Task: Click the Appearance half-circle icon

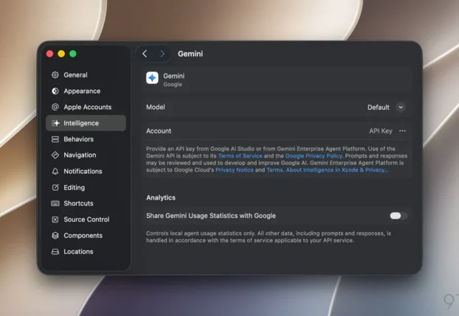Action: coord(55,91)
